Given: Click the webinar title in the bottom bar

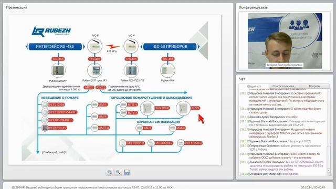Looking at the screenshot, I should coord(92,187).
